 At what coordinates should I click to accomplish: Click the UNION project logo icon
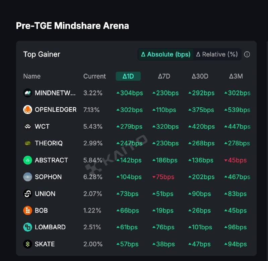pyautogui.click(x=27, y=193)
